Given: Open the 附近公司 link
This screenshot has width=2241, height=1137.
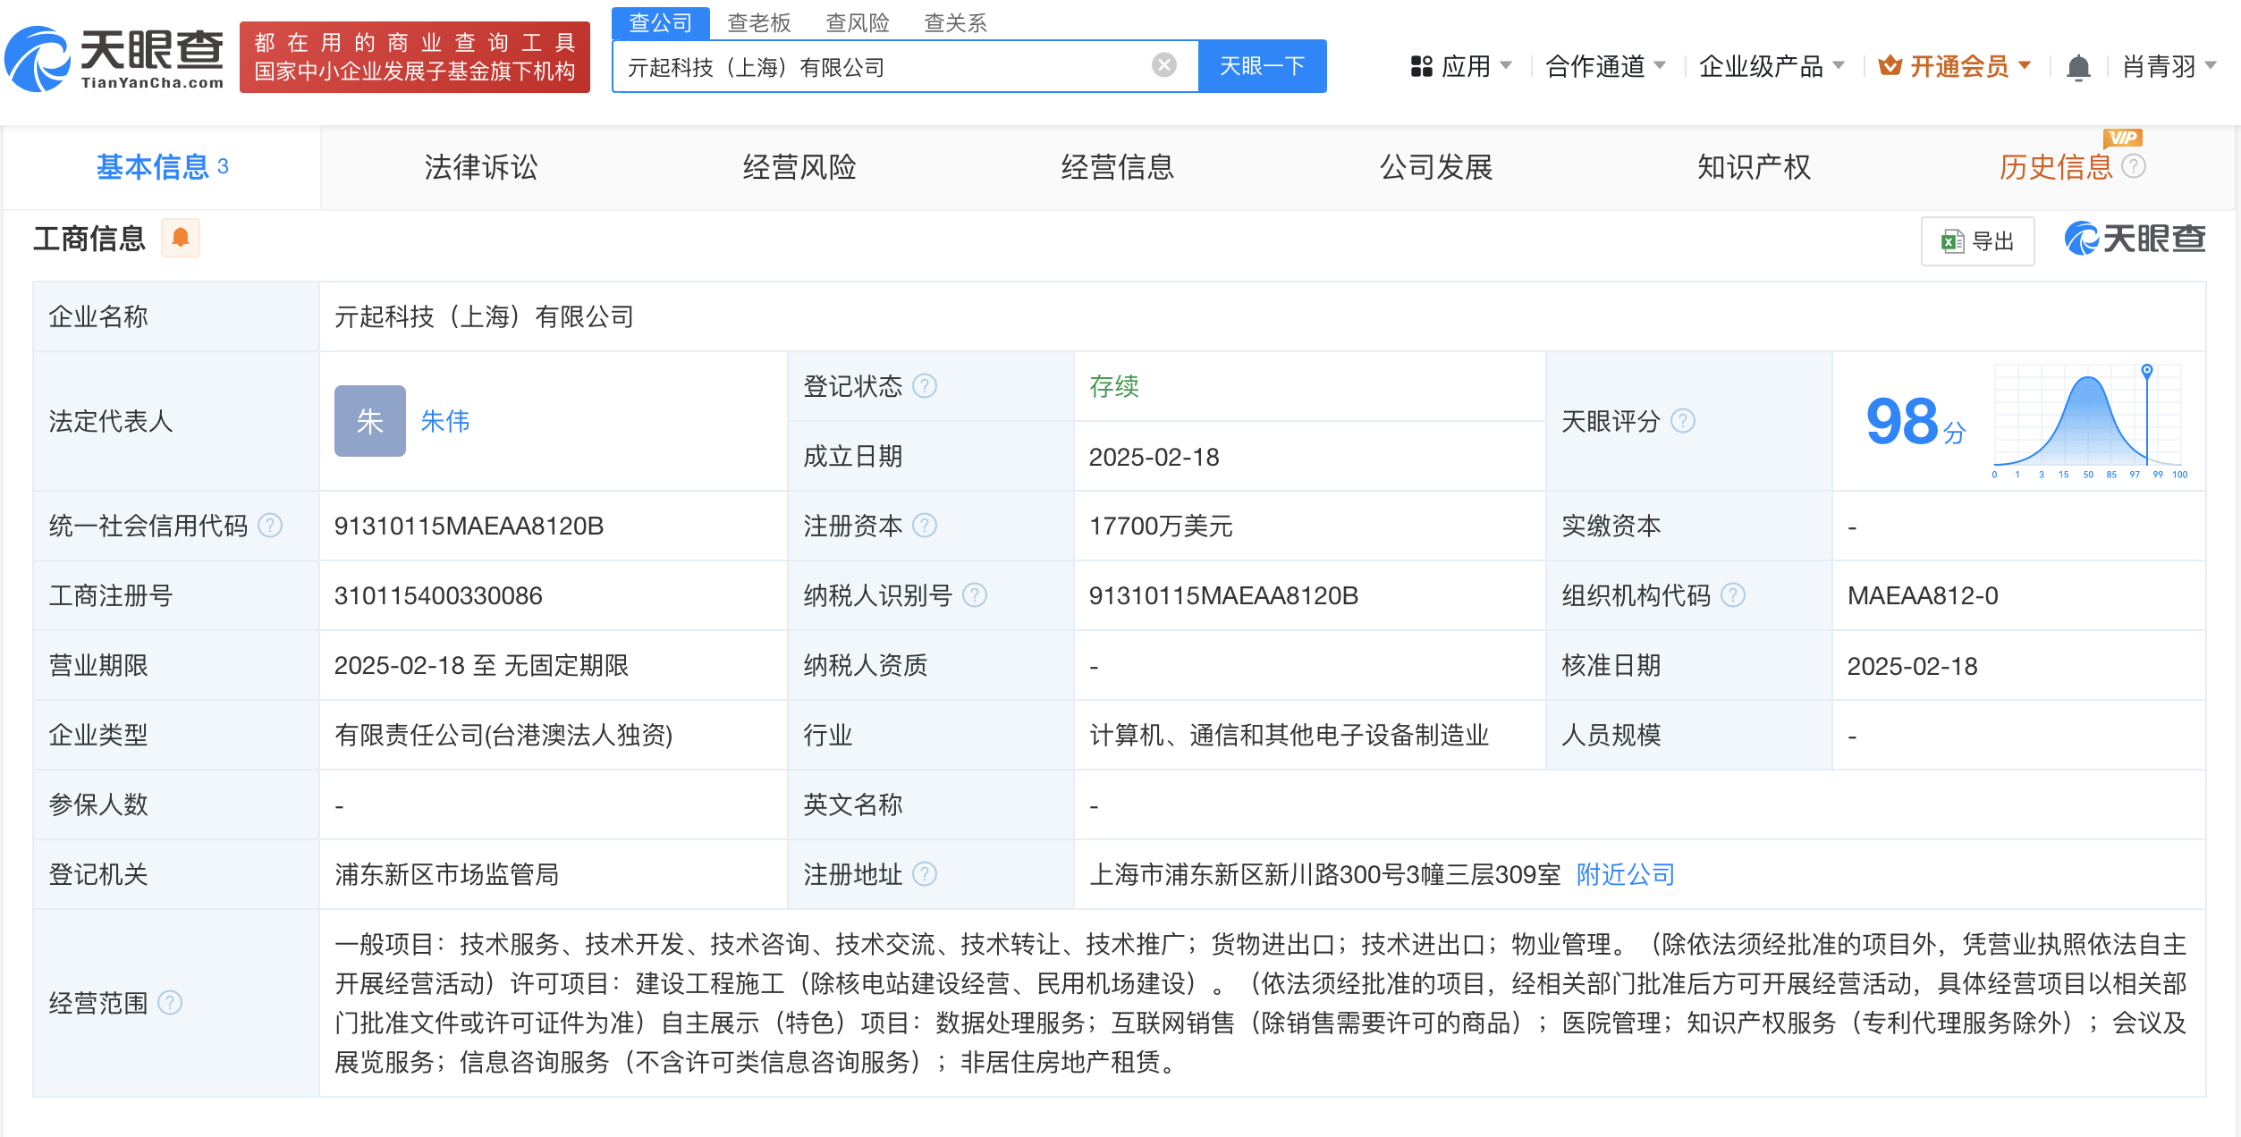Looking at the screenshot, I should point(1625,874).
